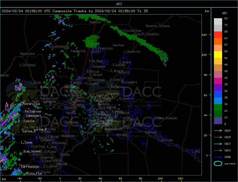Image resolution: width=238 pixels, height=182 pixels.
Task: Click the Divisadero place label
Action: pos(129,82)
